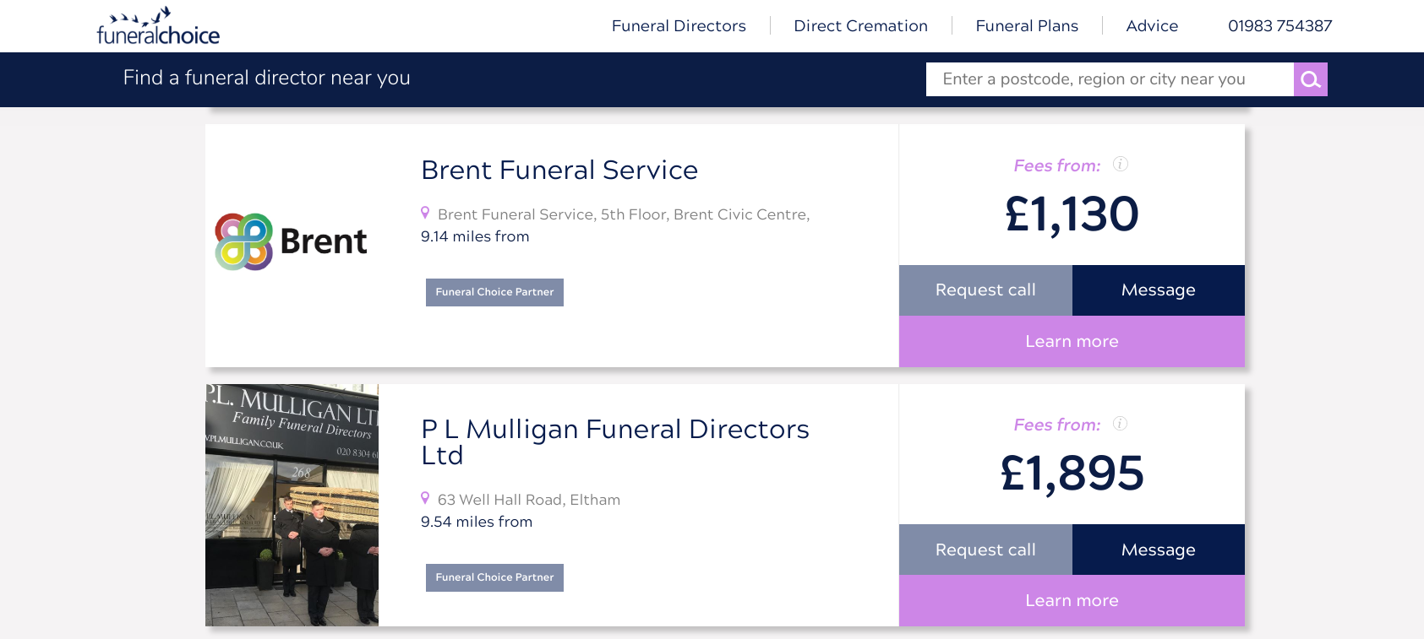The image size is (1424, 639).
Task: Open fees info icon for Brent Funeral Service
Action: pos(1121,164)
